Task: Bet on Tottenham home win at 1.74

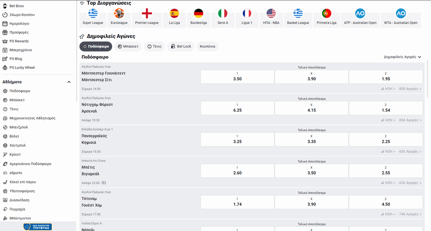Action: pyautogui.click(x=237, y=202)
